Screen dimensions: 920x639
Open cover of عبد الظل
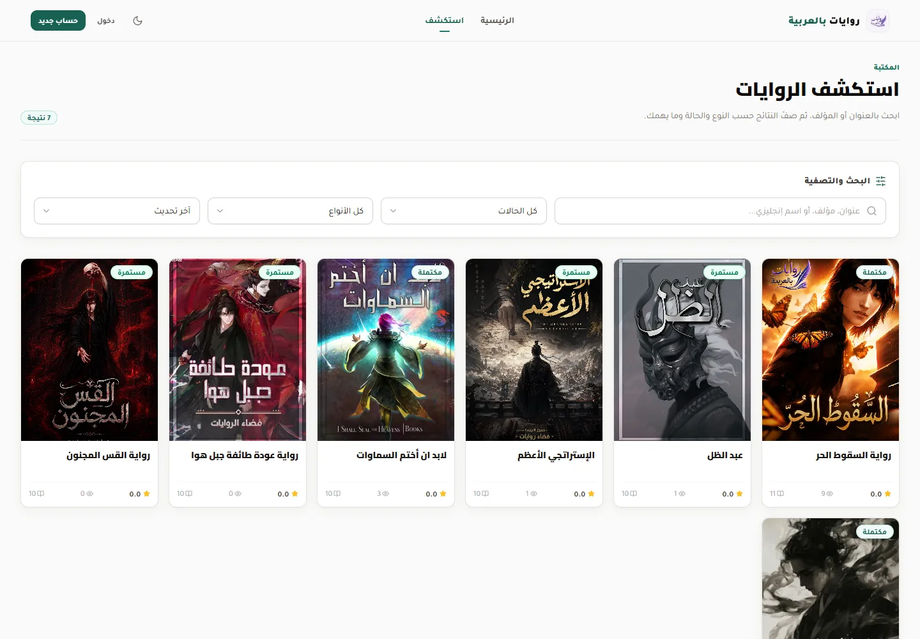682,350
